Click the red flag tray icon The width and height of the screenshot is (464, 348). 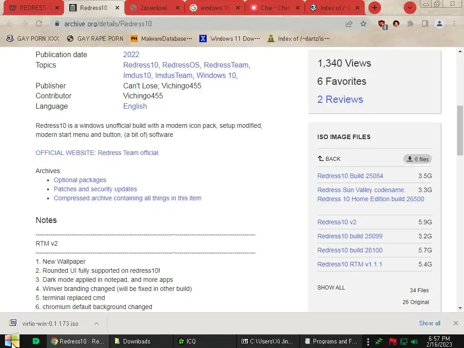point(393,342)
